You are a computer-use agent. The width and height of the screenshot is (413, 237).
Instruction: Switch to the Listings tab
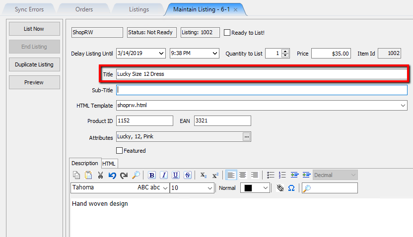(139, 9)
